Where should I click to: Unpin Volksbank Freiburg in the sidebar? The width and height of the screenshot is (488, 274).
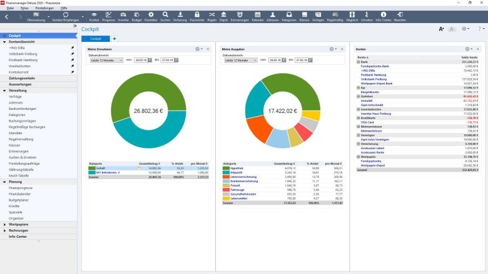click(x=73, y=54)
